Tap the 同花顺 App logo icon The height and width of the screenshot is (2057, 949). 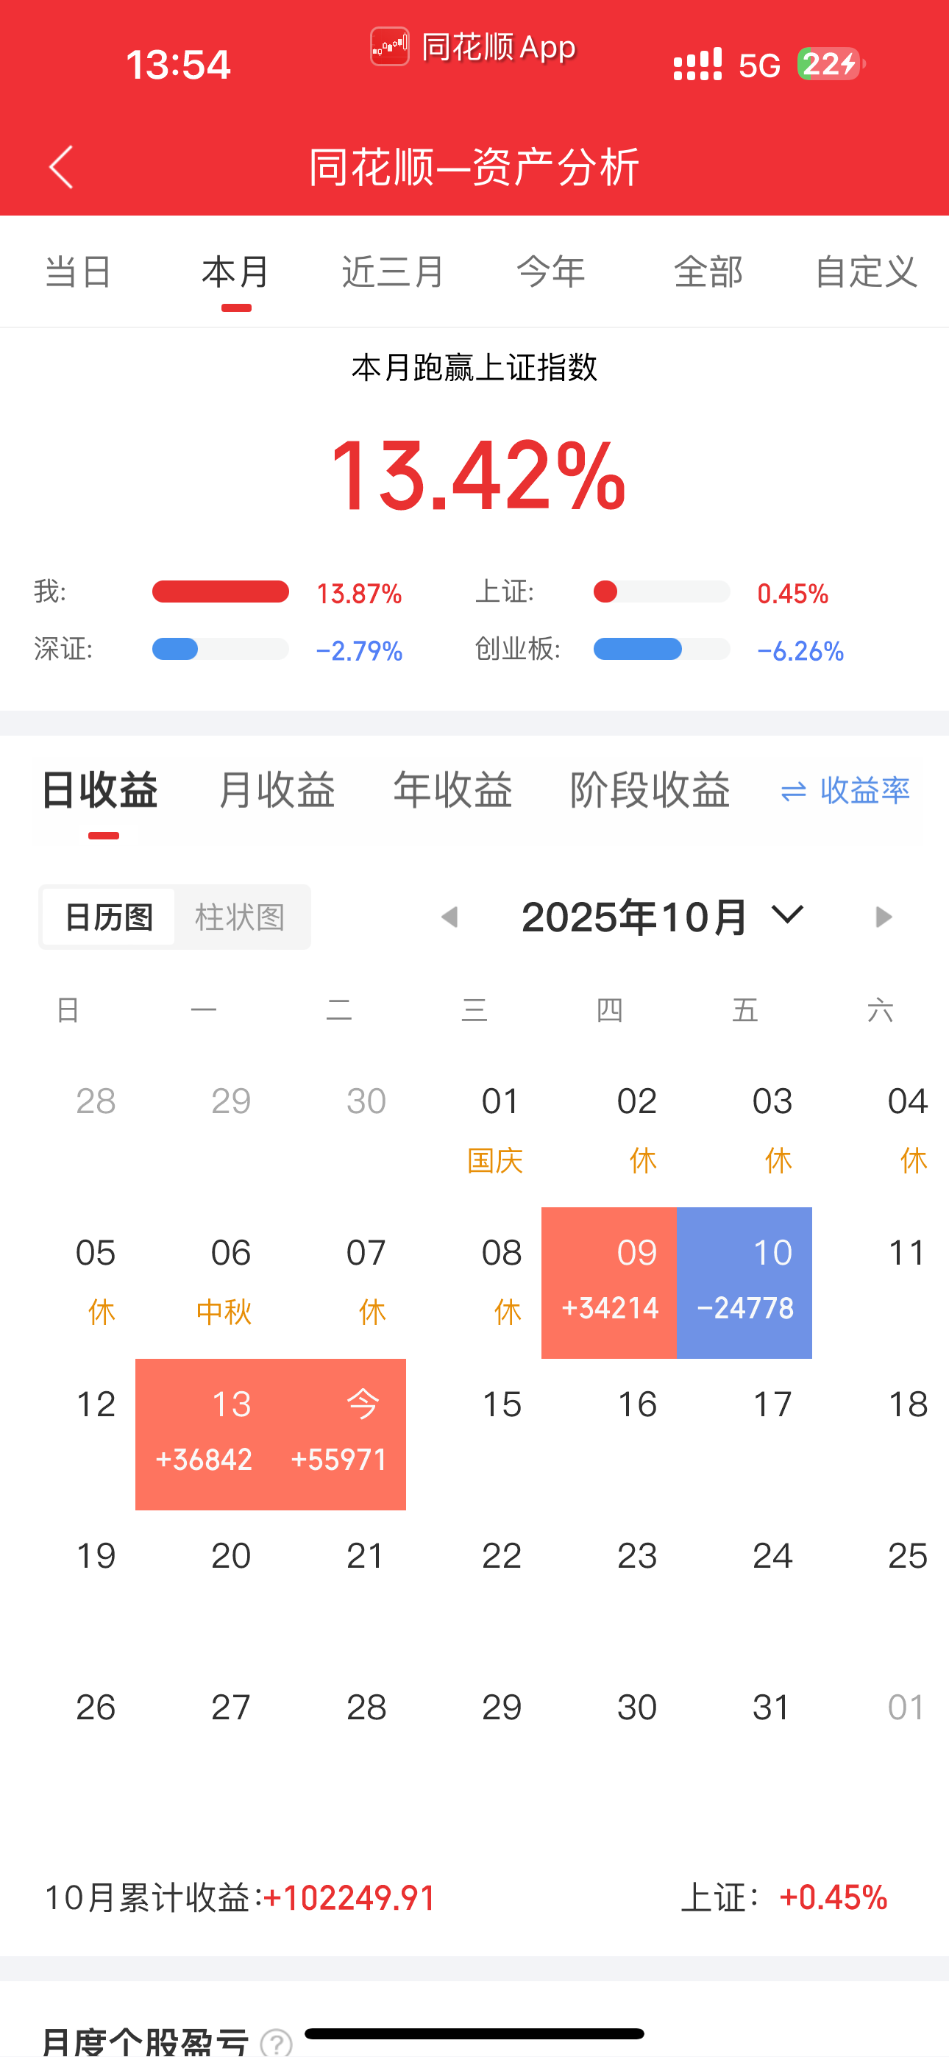[389, 47]
